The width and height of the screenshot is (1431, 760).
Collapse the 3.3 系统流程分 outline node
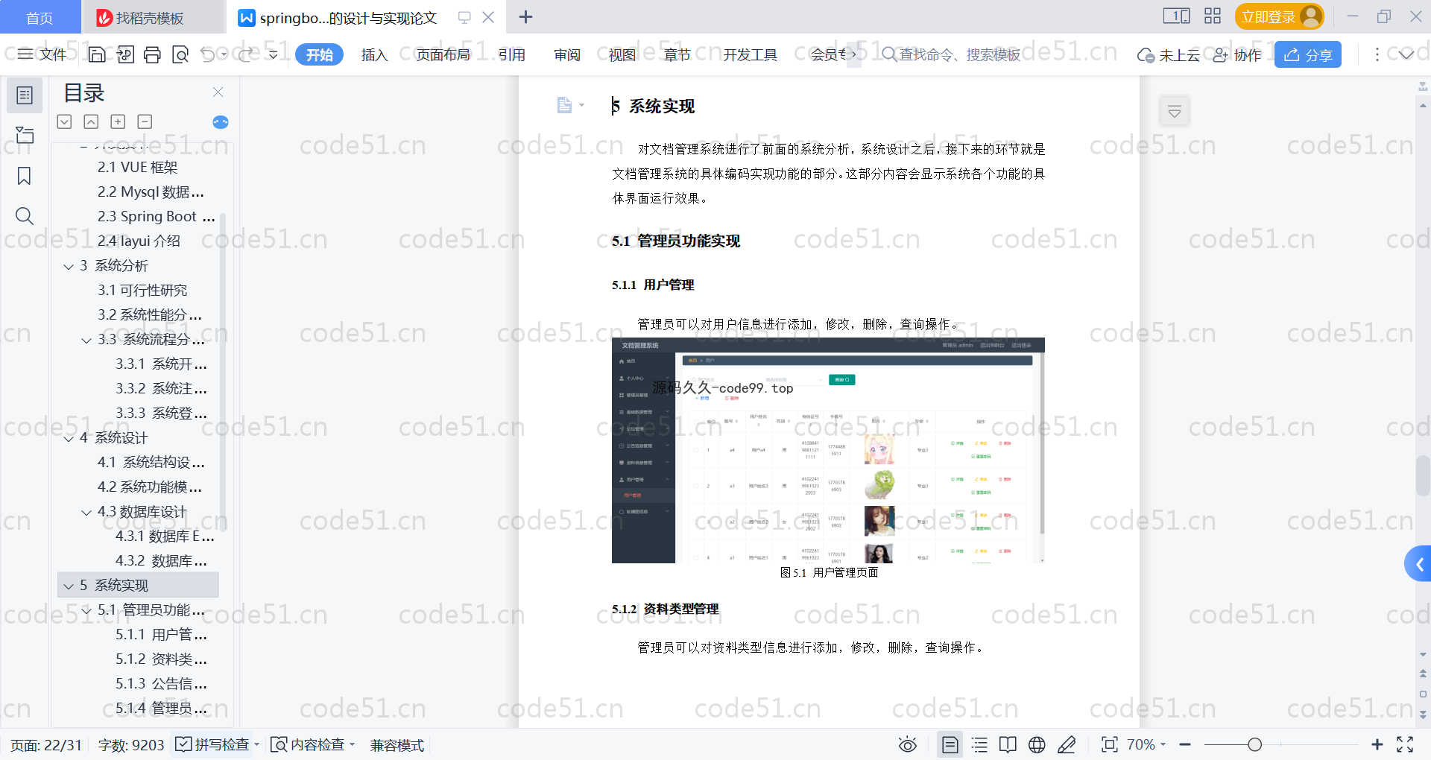(x=86, y=340)
